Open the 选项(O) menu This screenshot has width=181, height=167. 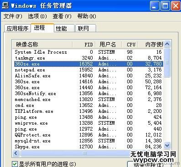[37, 16]
